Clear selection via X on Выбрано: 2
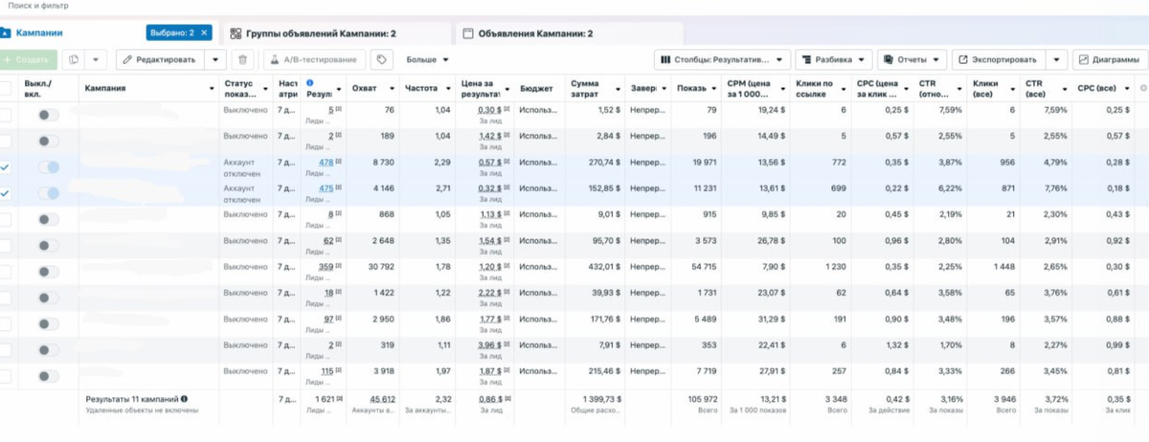 (x=204, y=33)
